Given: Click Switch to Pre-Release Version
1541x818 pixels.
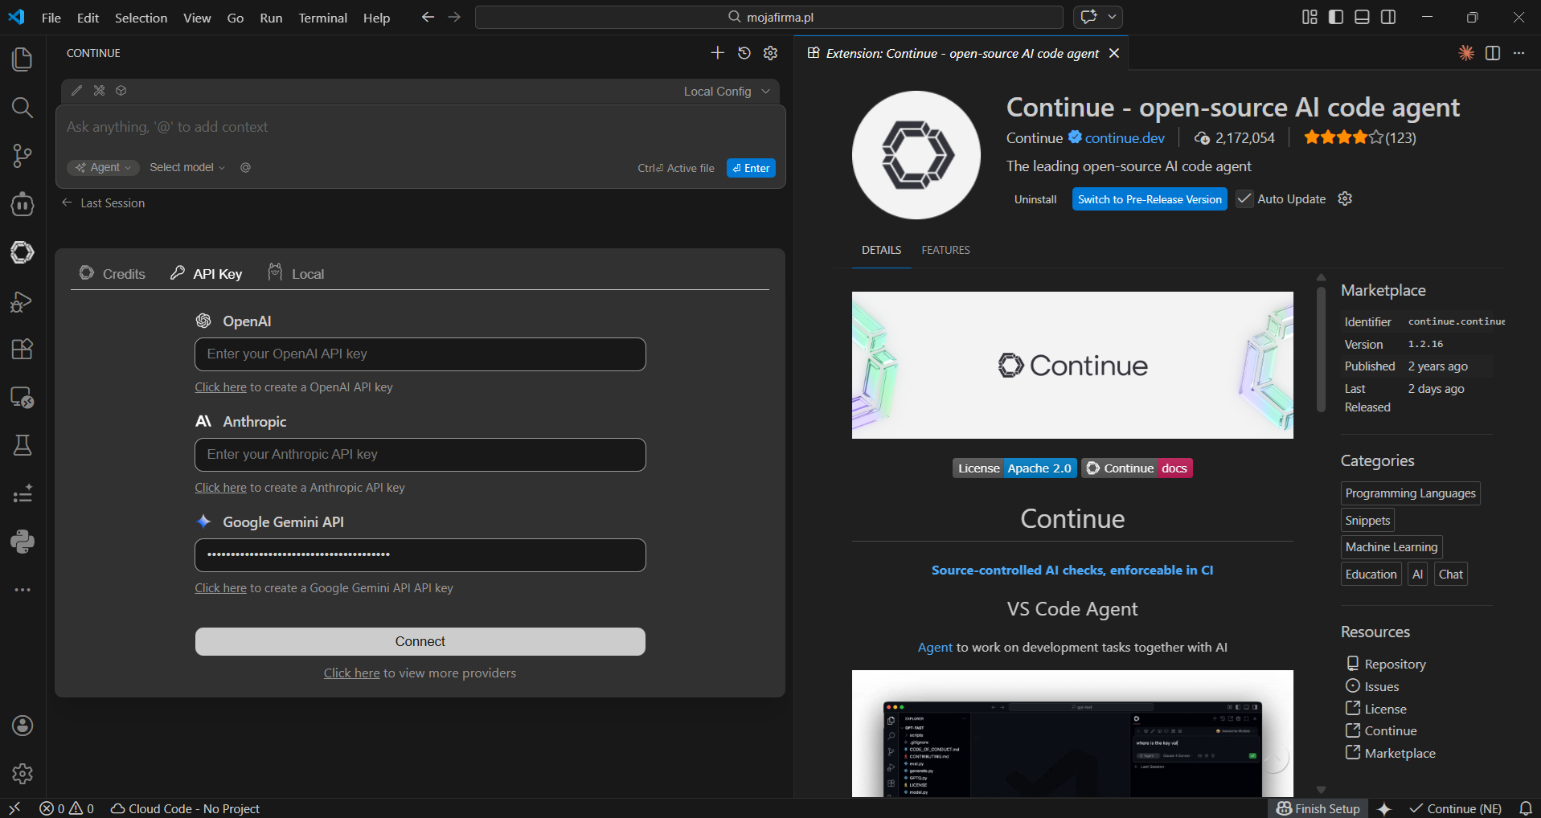Looking at the screenshot, I should tap(1149, 198).
